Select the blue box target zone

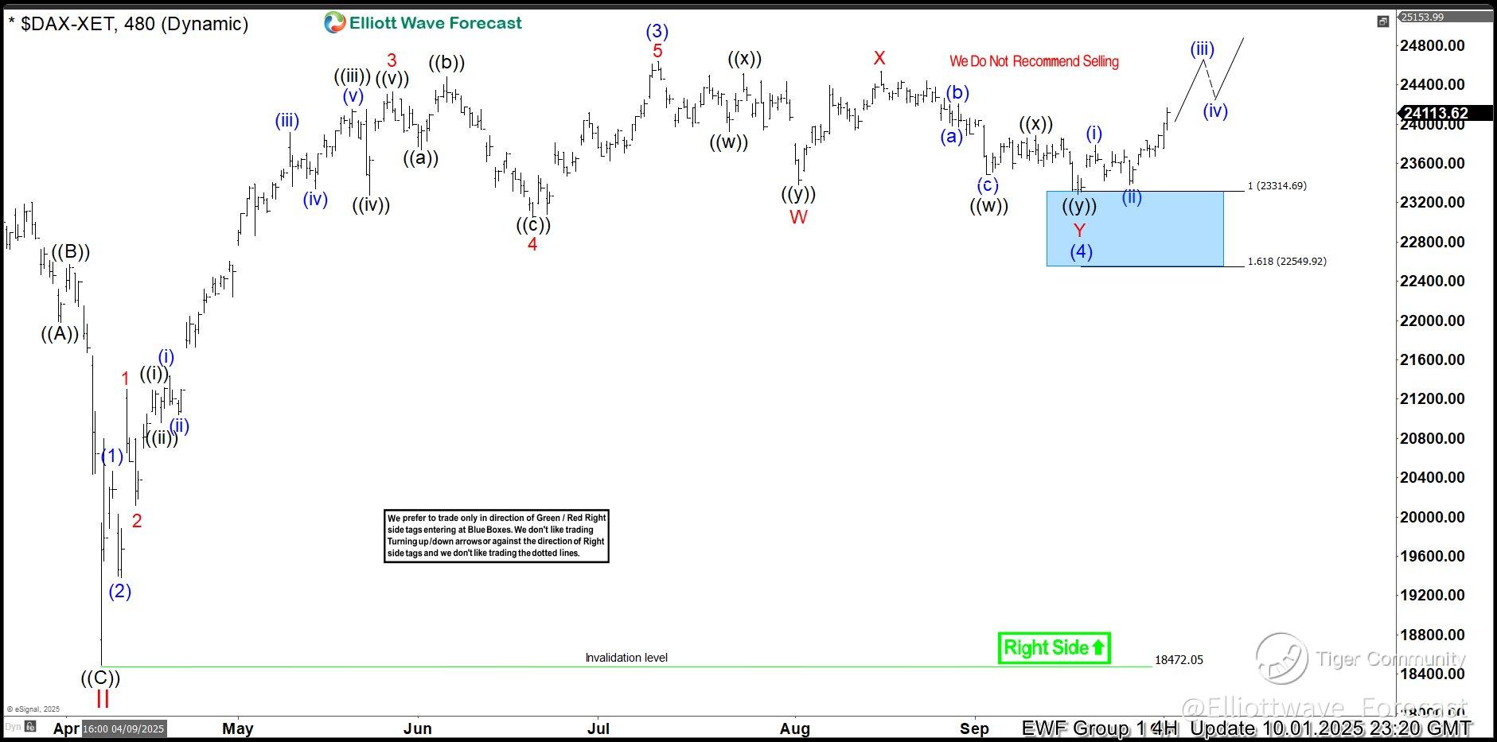[1135, 228]
